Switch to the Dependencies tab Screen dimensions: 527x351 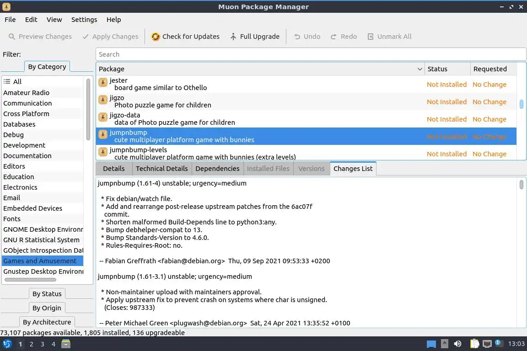[x=217, y=169]
